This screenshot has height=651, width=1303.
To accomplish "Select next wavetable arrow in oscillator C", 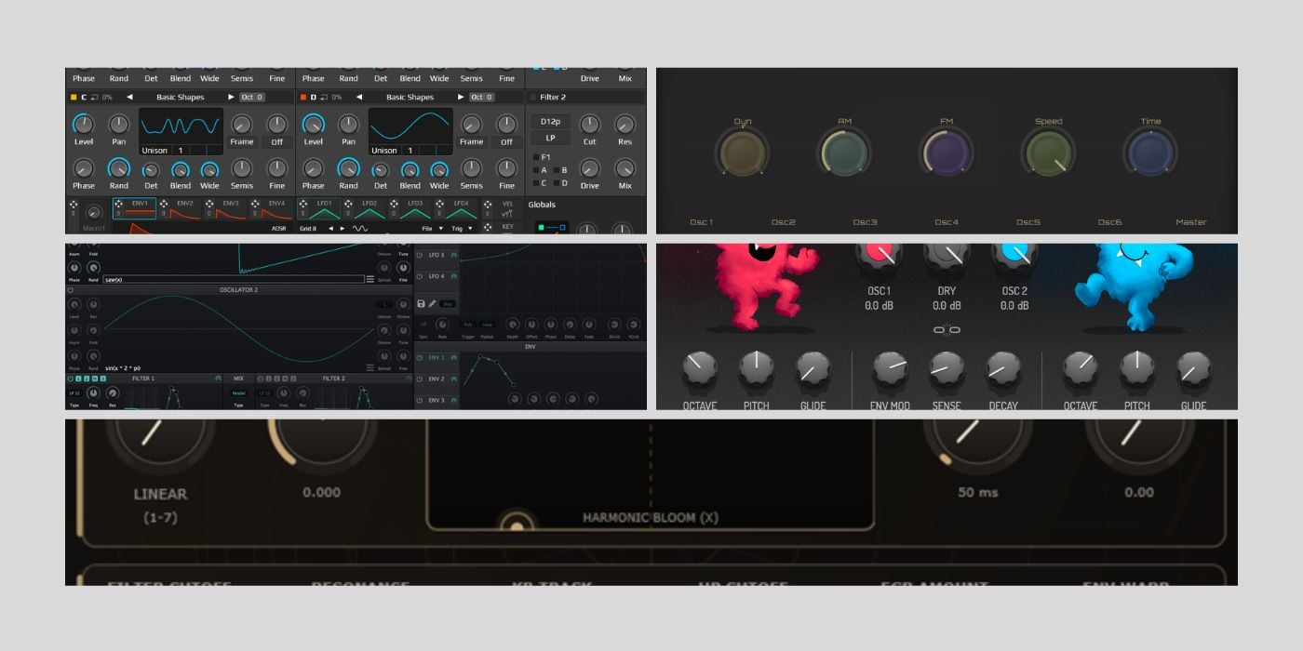I will [232, 97].
